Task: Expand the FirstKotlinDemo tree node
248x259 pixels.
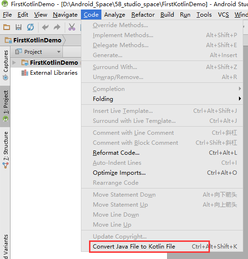Action: click(x=14, y=62)
